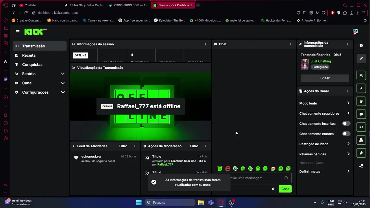The width and height of the screenshot is (370, 208).
Task: Go to Conquistas in sidebar
Action: (x=40, y=65)
